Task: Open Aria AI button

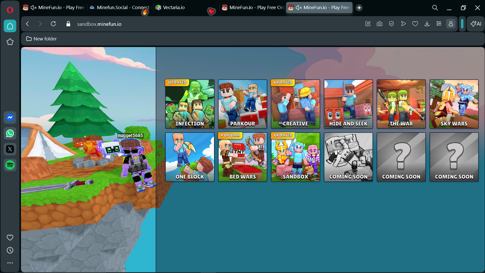Action: [476, 24]
